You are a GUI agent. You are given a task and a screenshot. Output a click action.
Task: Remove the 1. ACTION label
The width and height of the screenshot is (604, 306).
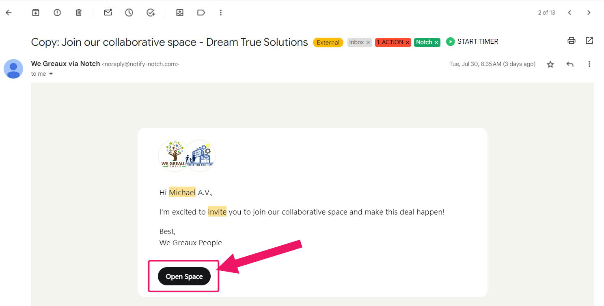(407, 42)
